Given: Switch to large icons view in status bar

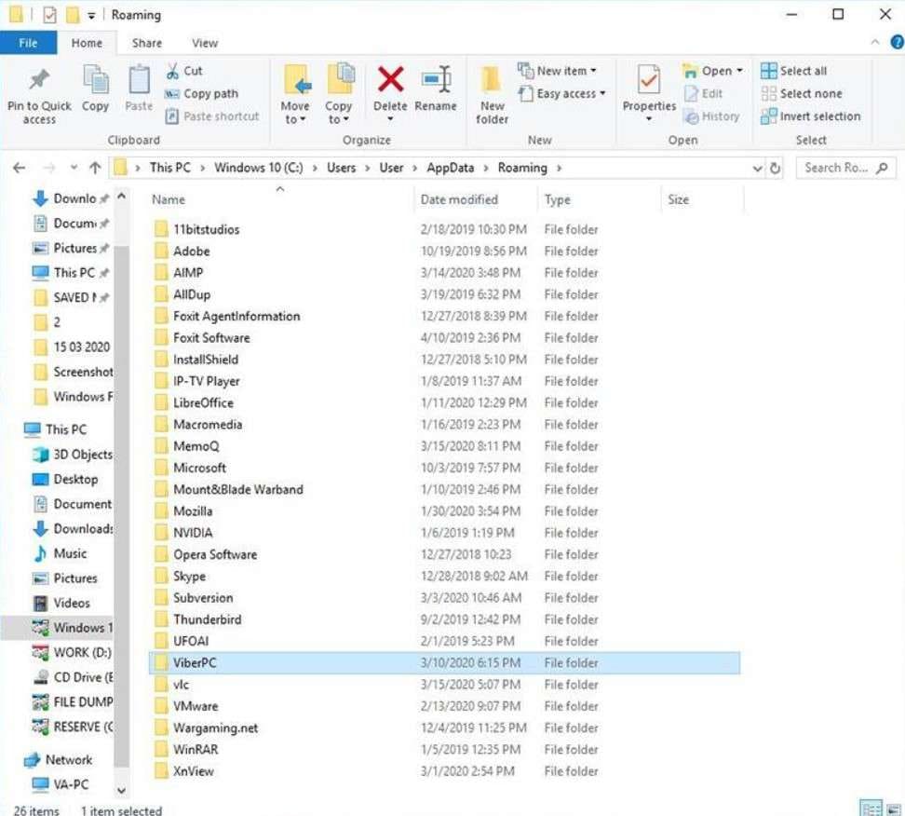Looking at the screenshot, I should click(x=894, y=809).
